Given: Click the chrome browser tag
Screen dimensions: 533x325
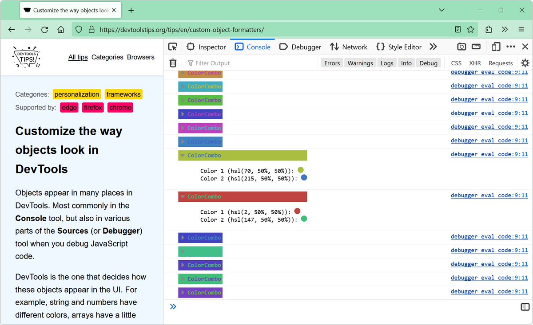Looking at the screenshot, I should coord(120,108).
